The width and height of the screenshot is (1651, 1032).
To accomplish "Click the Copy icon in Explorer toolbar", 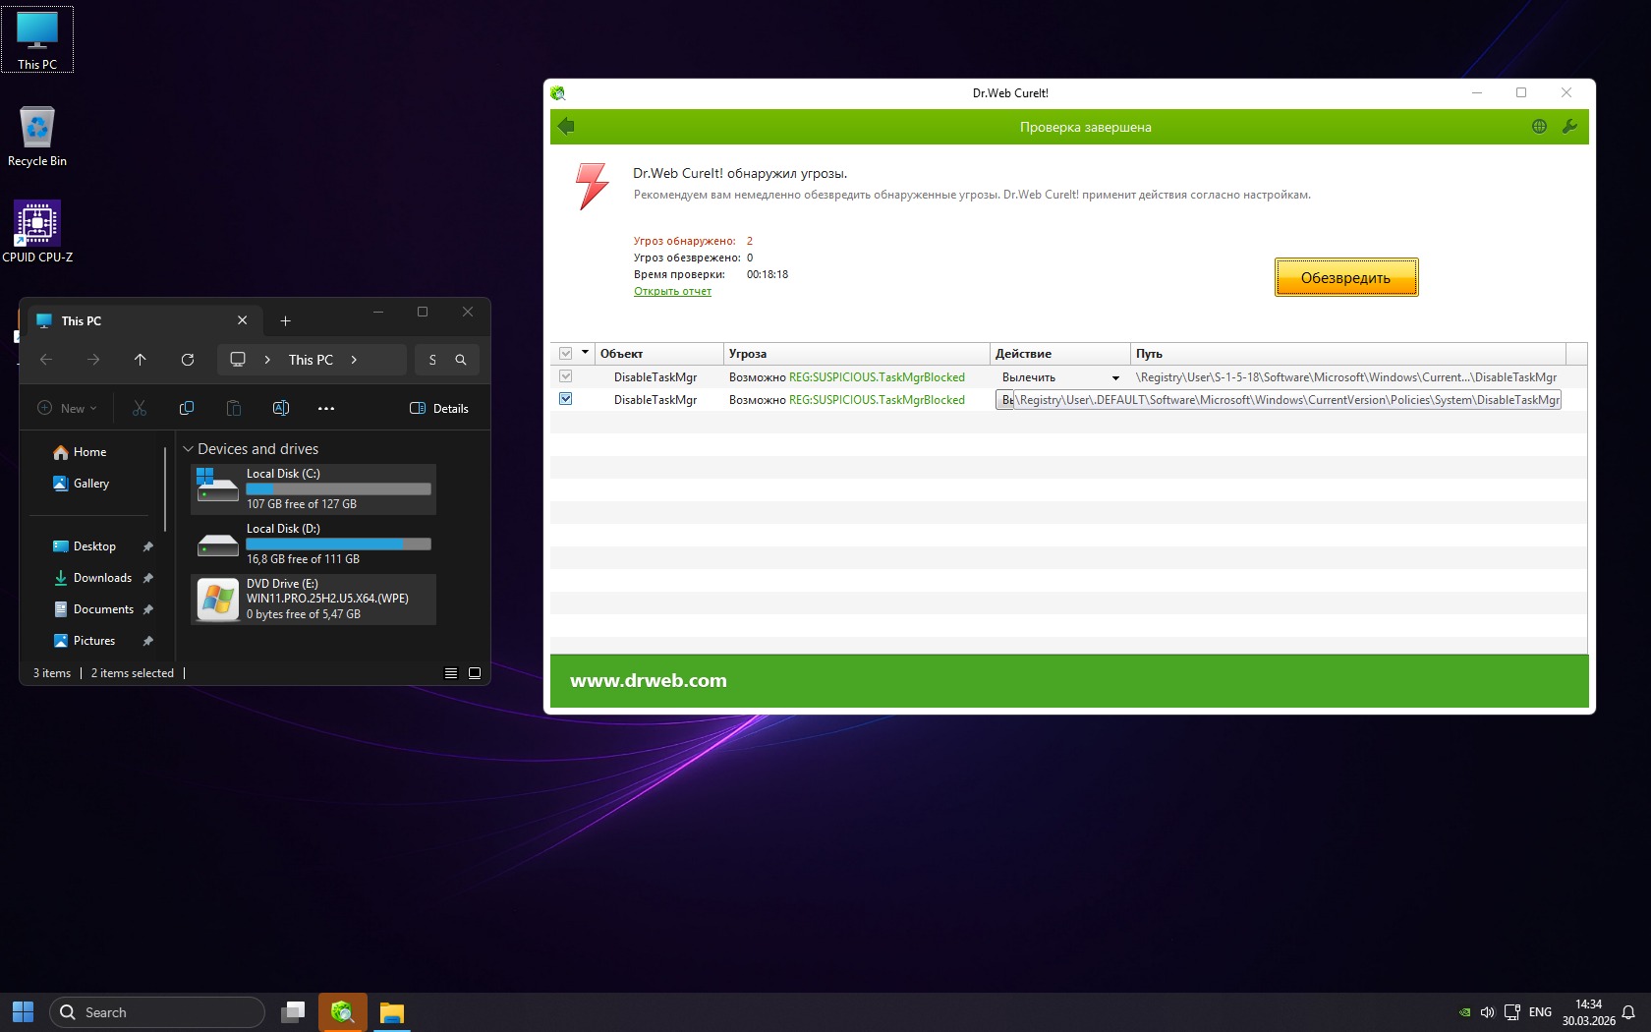I will tap(187, 408).
